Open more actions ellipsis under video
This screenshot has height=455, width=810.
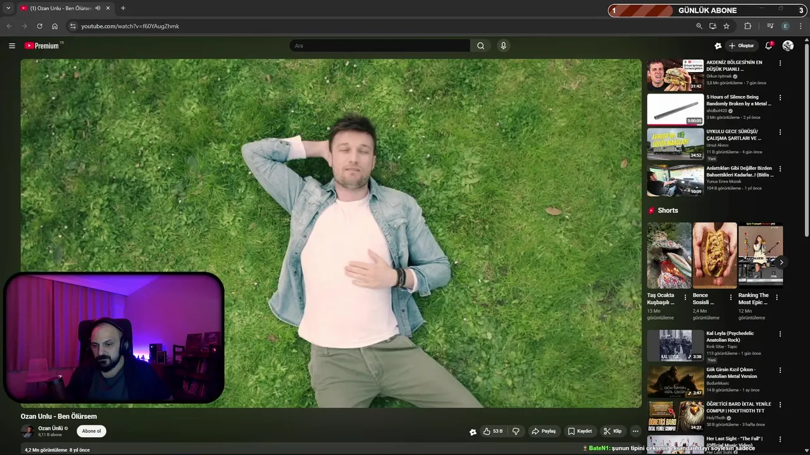click(x=635, y=431)
